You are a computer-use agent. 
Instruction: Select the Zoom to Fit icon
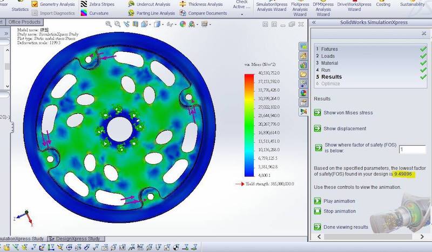pos(109,24)
